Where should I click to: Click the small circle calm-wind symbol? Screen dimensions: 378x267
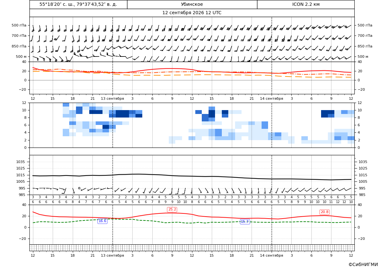tap(79, 188)
